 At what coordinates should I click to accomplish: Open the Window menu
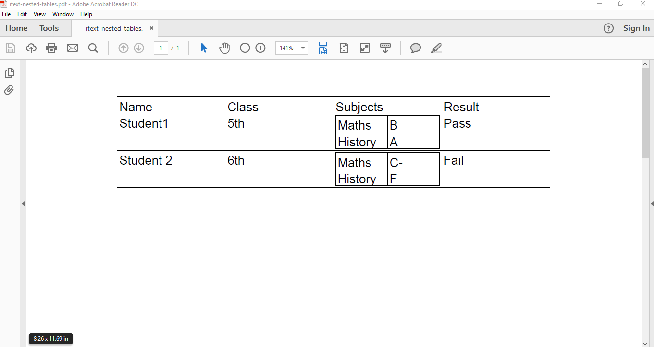(63, 14)
